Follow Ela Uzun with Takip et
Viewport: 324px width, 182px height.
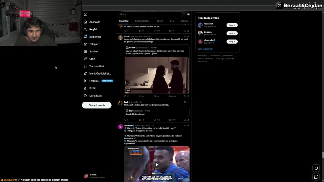[x=232, y=33]
